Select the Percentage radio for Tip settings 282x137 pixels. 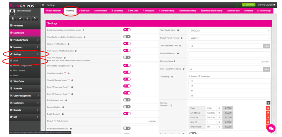tap(199, 76)
